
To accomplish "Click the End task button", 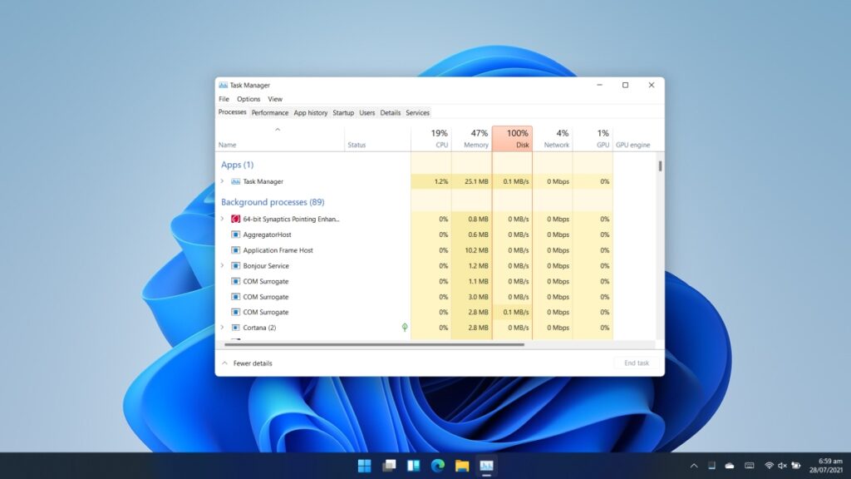I will click(636, 363).
